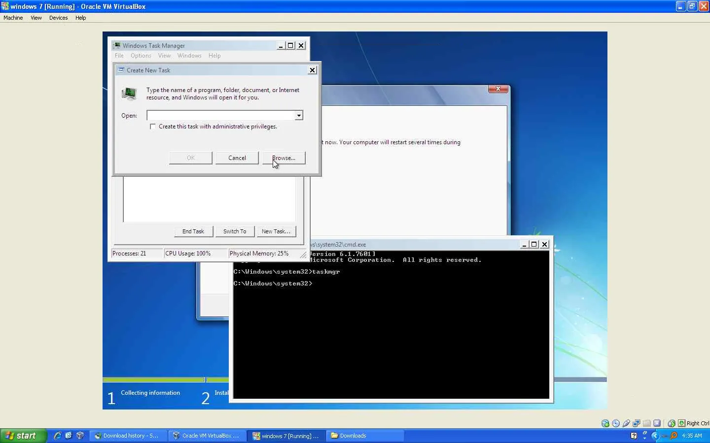Open Internet Explorer from quick launch
The width and height of the screenshot is (710, 443).
[x=58, y=436]
